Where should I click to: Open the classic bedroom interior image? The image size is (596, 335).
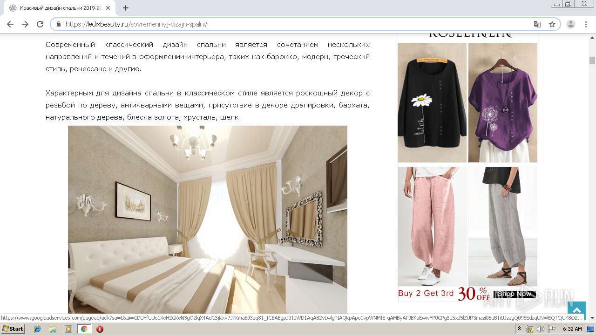(208, 219)
